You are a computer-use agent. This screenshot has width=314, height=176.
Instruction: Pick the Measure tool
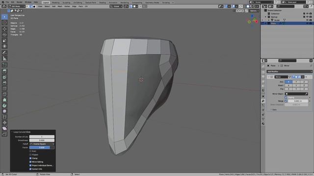(4, 59)
